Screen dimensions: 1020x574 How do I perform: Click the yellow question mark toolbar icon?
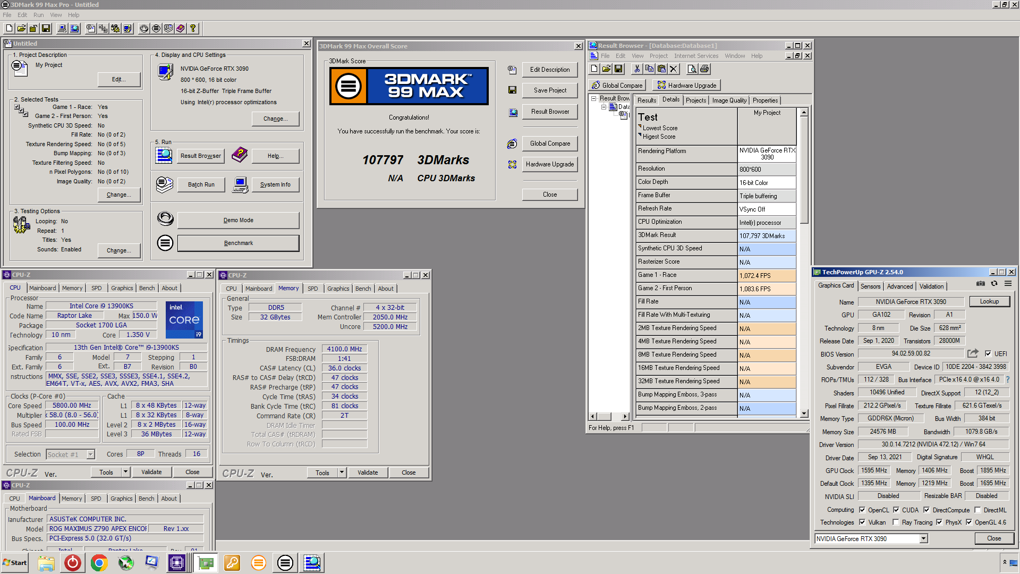click(x=193, y=28)
